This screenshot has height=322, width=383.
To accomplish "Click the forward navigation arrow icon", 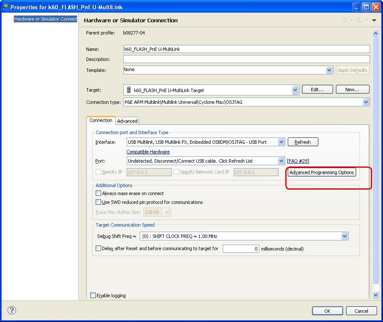I will tap(360, 20).
